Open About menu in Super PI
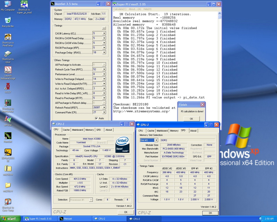Image resolution: width=277 pixels, height=222 pixels. [x=135, y=9]
